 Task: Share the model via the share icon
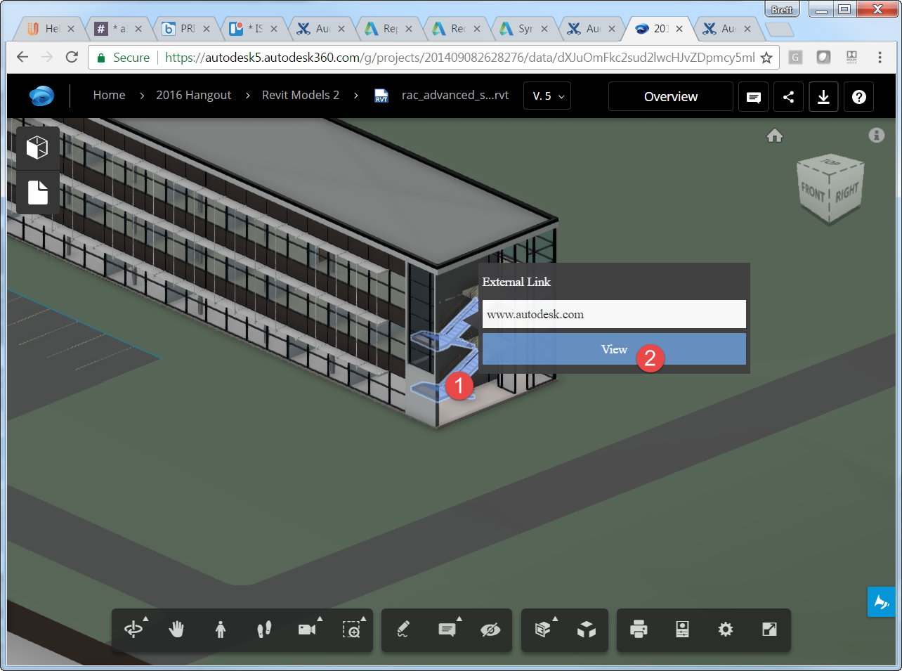point(788,96)
